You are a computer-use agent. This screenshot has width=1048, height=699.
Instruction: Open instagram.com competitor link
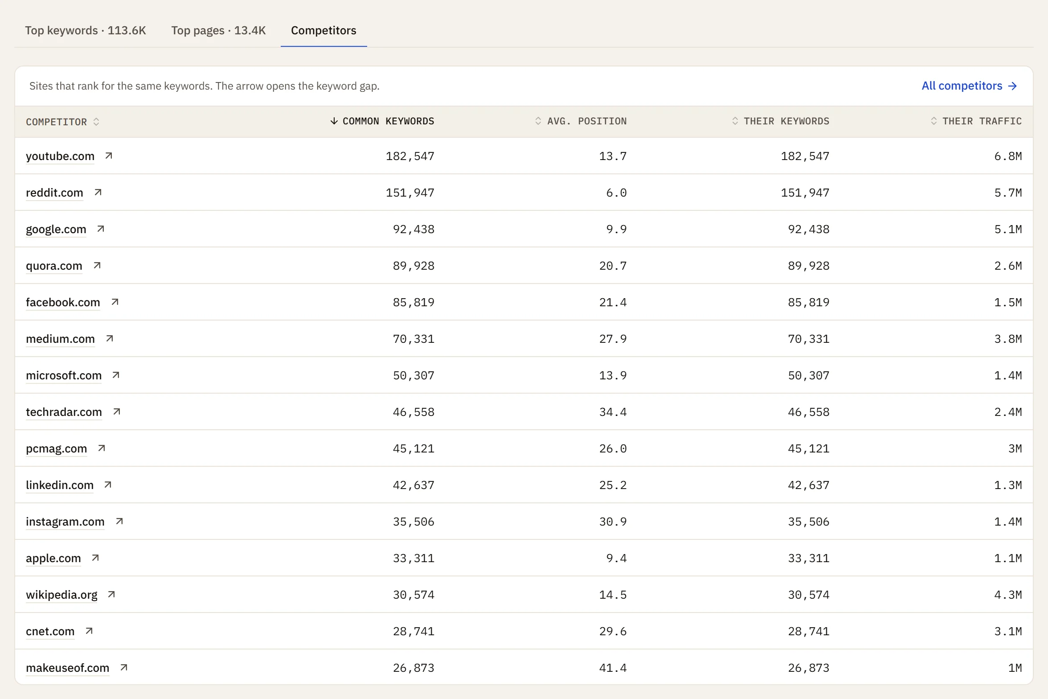coord(65,522)
